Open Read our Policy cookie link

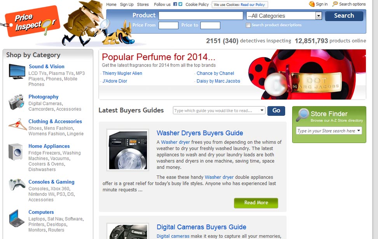click(x=253, y=5)
